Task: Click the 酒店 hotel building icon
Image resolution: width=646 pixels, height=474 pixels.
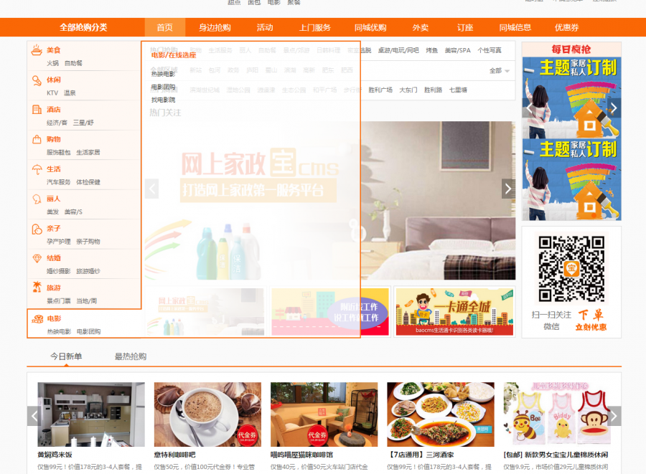Action: pos(37,110)
